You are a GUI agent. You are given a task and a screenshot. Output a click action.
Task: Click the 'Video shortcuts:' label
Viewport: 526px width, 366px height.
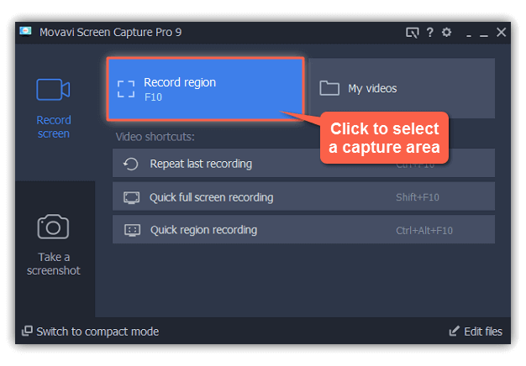tap(155, 136)
